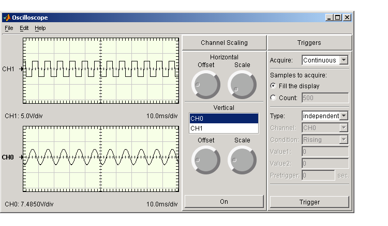The image size is (388, 226).
Task: Click the Triggers panel header
Action: click(x=309, y=43)
